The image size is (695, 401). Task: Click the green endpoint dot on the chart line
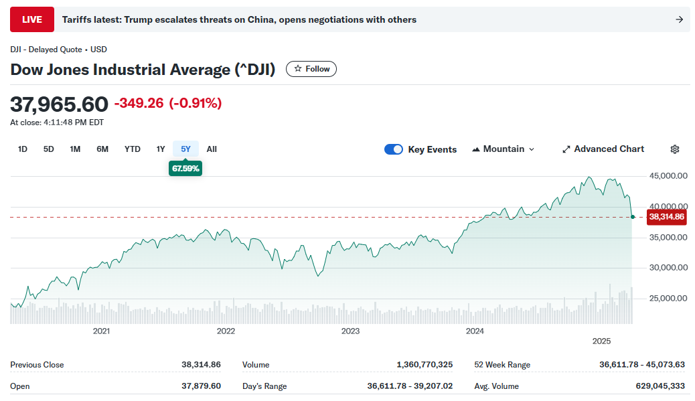(x=633, y=217)
